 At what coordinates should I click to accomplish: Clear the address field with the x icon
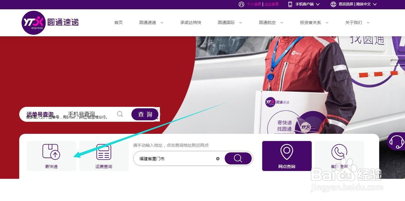218,158
